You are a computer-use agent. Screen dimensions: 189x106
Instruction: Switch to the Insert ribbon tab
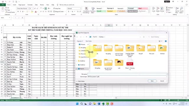point(14,5)
